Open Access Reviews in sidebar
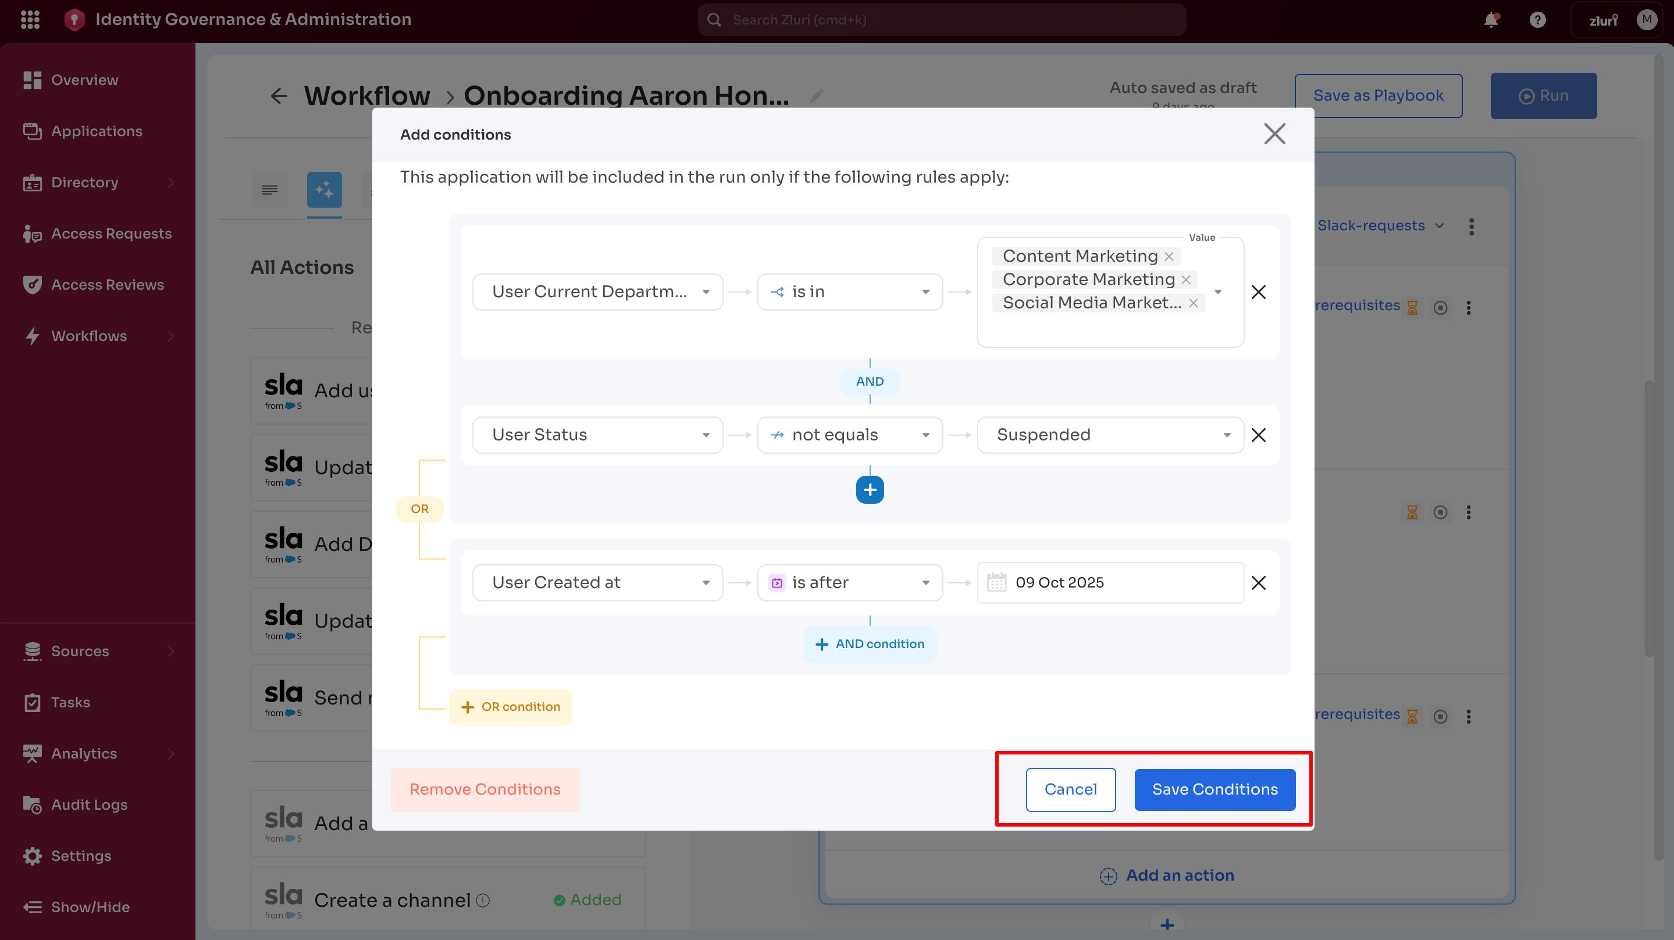 pyautogui.click(x=107, y=284)
